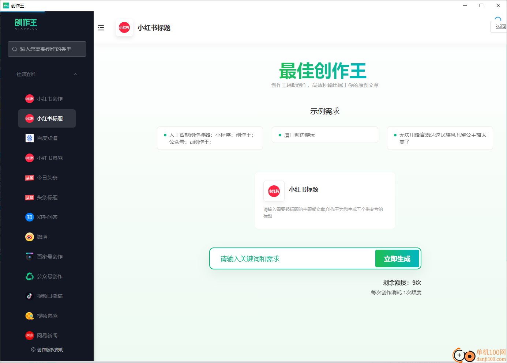Click the 视频口播稿 TikTok icon

(30, 296)
